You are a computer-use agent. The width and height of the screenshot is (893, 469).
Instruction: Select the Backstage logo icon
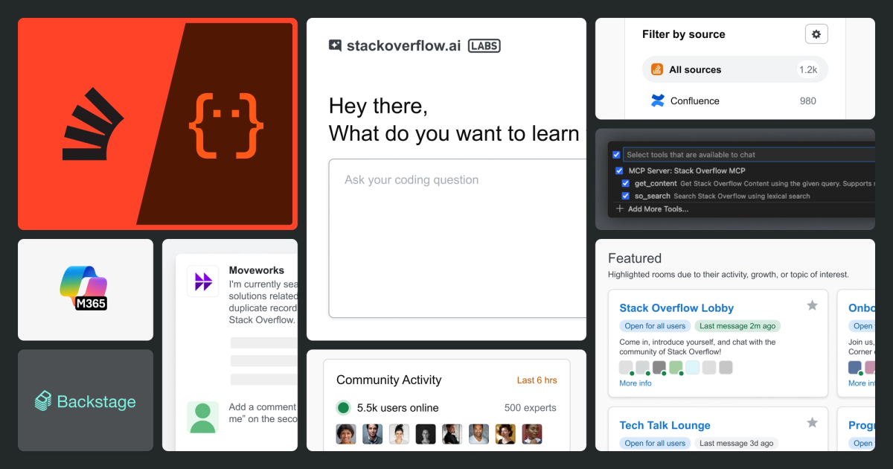pos(42,401)
